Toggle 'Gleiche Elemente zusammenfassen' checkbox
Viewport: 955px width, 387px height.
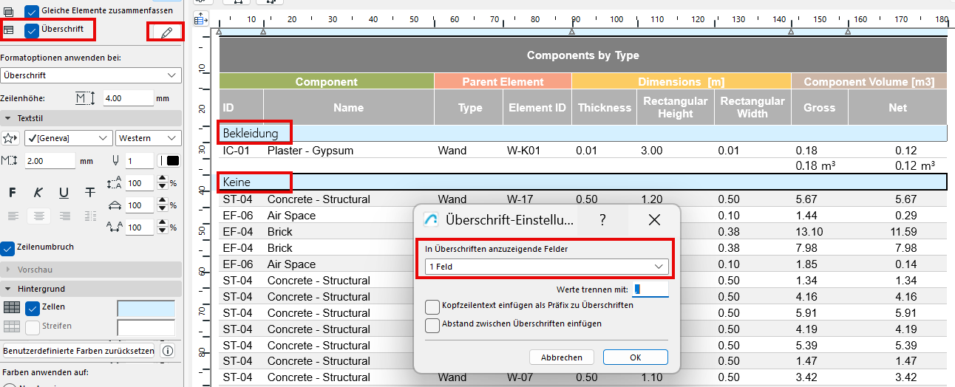click(32, 11)
